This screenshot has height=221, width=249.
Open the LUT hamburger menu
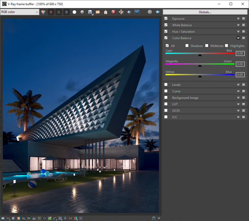click(x=244, y=104)
